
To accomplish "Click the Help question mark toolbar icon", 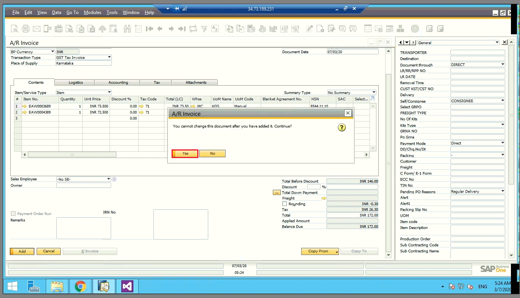I will click(x=415, y=29).
